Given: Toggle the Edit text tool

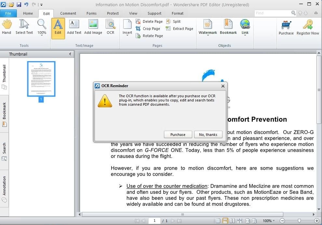Looking at the screenshot, I should pos(58,28).
